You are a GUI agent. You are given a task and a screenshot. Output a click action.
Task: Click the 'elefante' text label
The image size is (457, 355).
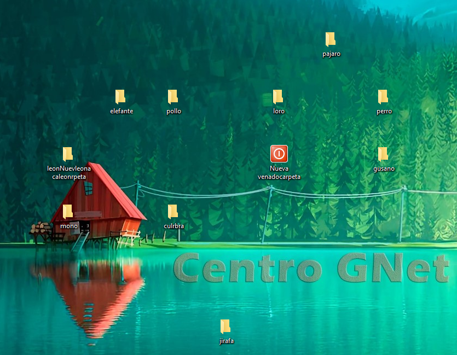click(122, 111)
